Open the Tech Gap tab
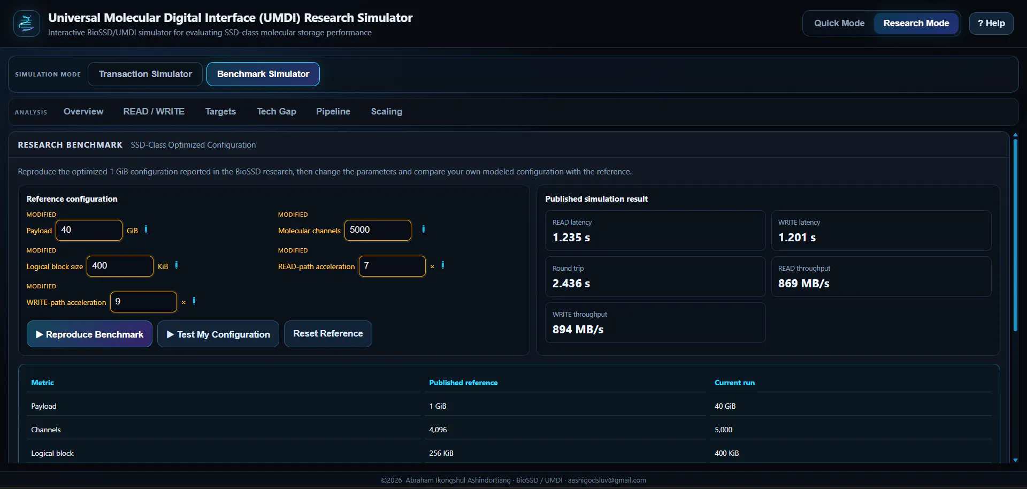 (x=277, y=111)
